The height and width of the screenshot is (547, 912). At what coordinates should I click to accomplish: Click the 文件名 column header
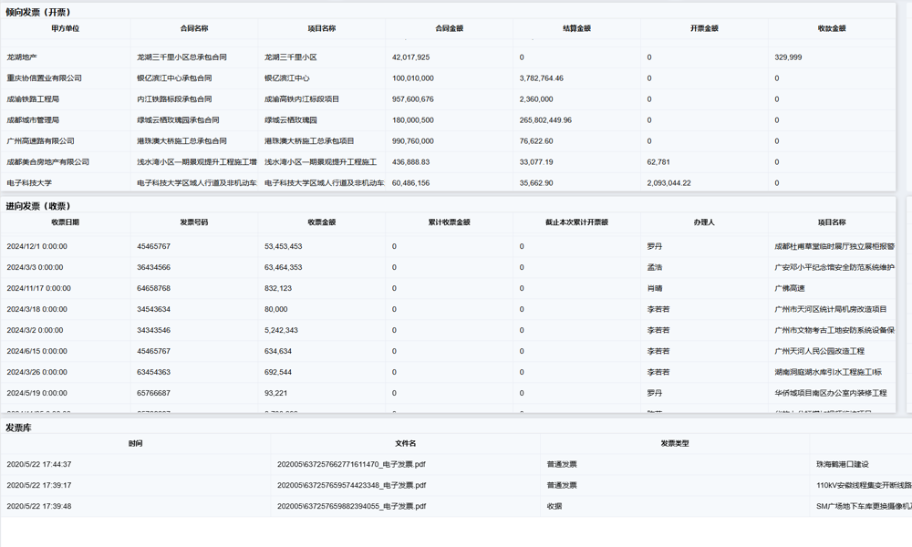pos(405,444)
